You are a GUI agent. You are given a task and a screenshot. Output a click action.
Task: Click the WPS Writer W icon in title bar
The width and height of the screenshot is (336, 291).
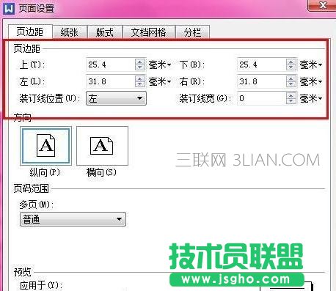tap(9, 8)
